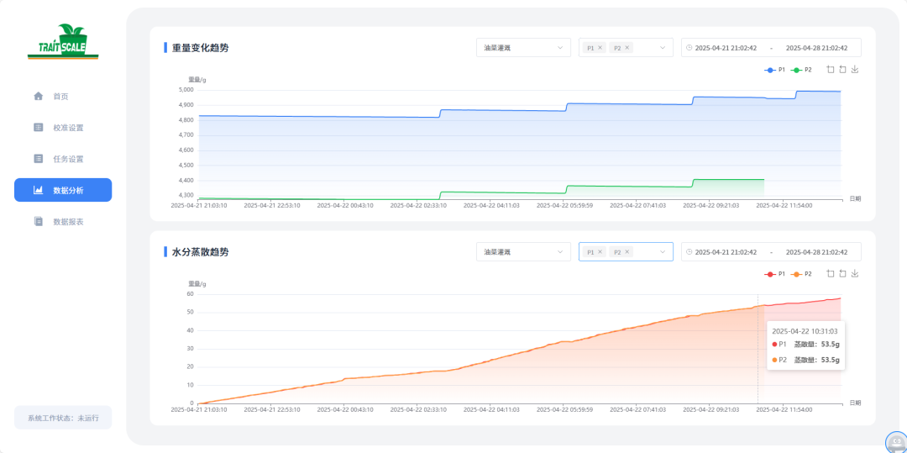The image size is (907, 453).
Task: Click the 重量变化趋势 panel title
Action: tap(200, 47)
